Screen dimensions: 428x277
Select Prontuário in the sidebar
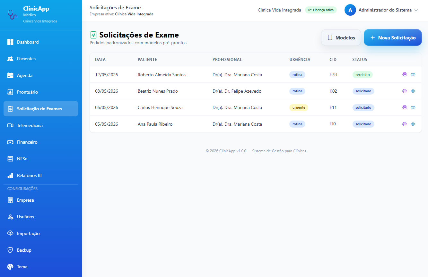point(41,92)
